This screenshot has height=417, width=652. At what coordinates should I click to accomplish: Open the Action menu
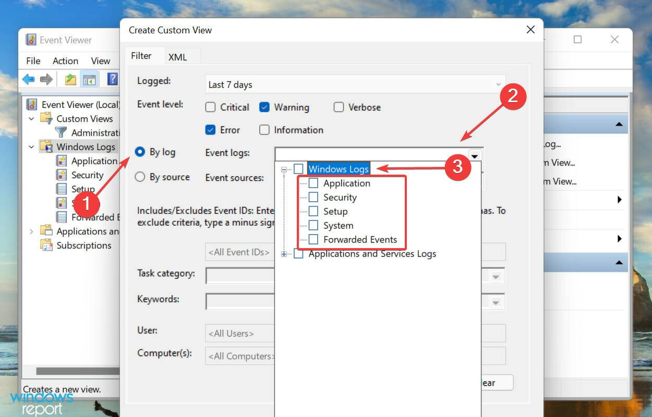tap(65, 60)
